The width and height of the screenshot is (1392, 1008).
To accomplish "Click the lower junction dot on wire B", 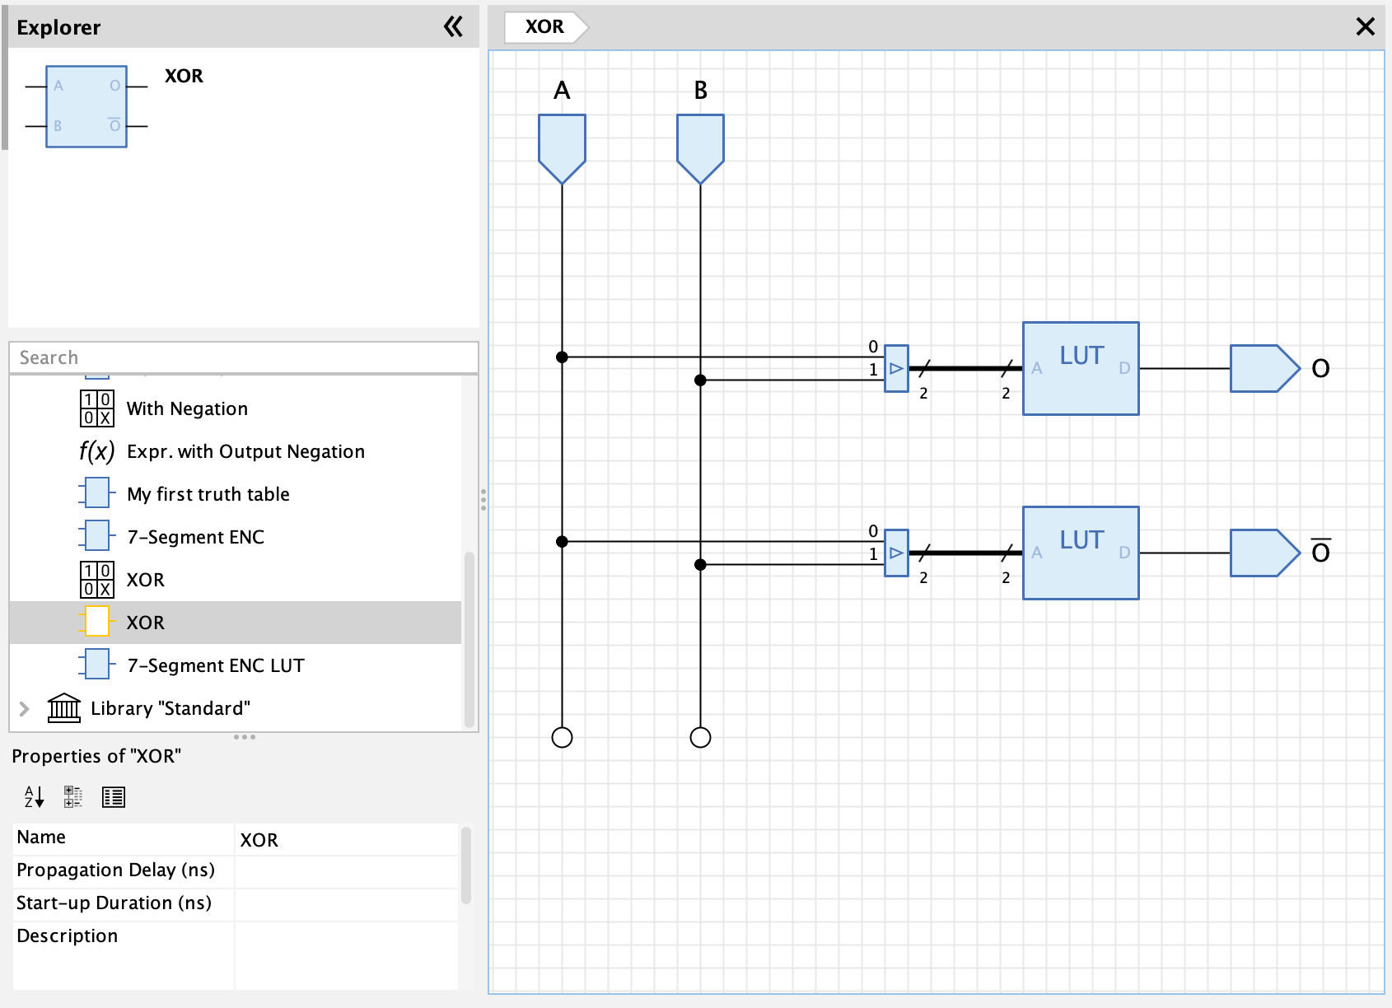I will [x=700, y=564].
